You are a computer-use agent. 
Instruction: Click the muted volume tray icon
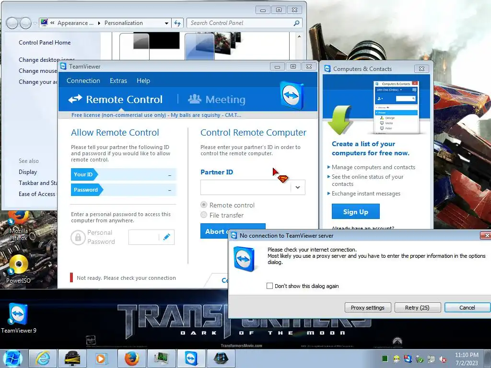[x=443, y=359]
